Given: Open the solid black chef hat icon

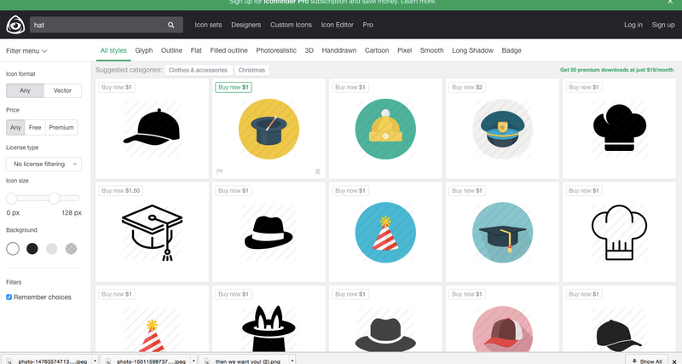Looking at the screenshot, I should click(x=620, y=128).
